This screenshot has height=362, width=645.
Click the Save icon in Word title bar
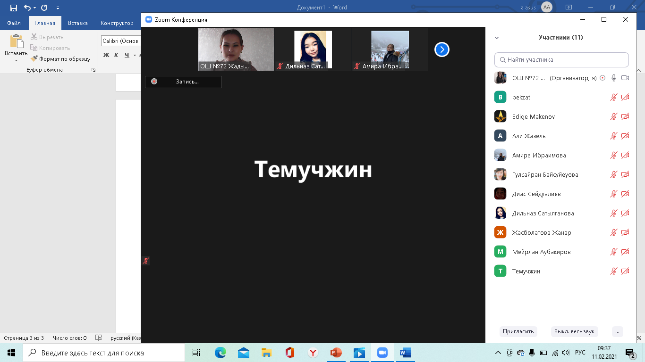[x=13, y=8]
